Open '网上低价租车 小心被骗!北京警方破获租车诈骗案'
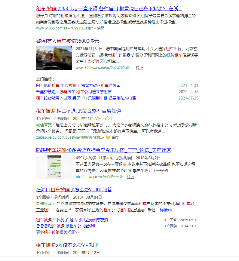 pos(78,86)
